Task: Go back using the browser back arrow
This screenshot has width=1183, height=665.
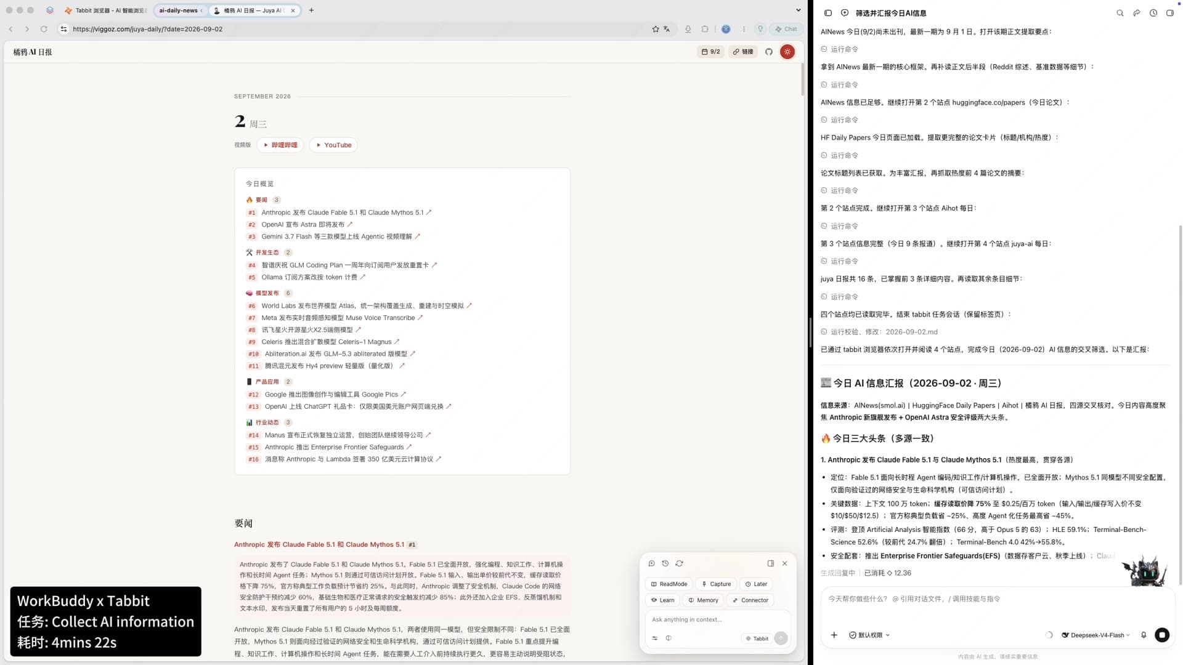Action: pos(10,29)
